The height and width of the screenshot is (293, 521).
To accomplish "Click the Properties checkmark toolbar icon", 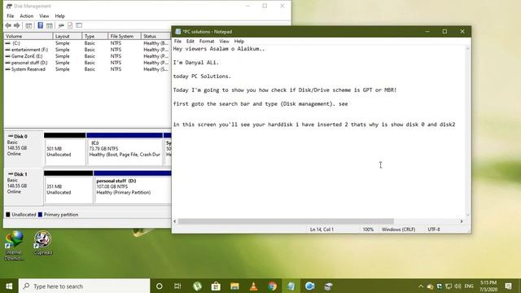I will [70, 25].
